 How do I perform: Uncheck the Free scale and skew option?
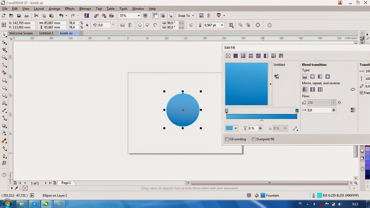pyautogui.click(x=362, y=93)
